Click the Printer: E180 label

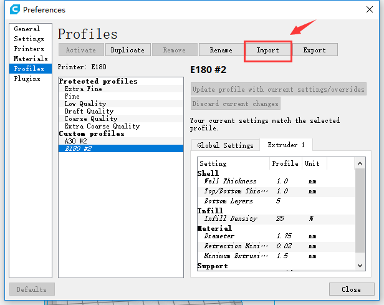82,67
